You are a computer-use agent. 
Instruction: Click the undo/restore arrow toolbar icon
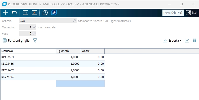point(25,13)
